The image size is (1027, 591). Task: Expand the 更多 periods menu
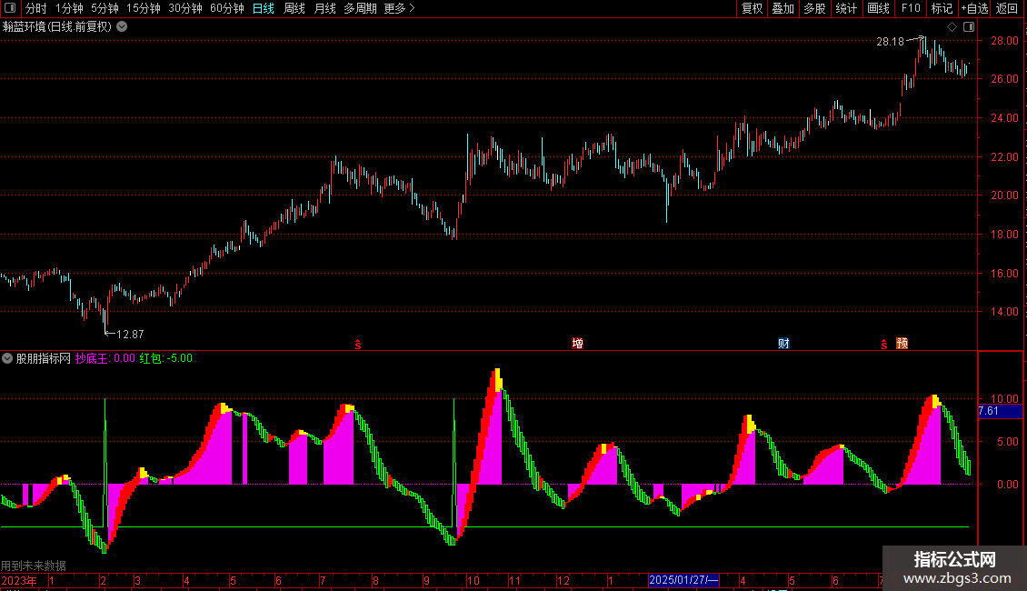pyautogui.click(x=400, y=8)
